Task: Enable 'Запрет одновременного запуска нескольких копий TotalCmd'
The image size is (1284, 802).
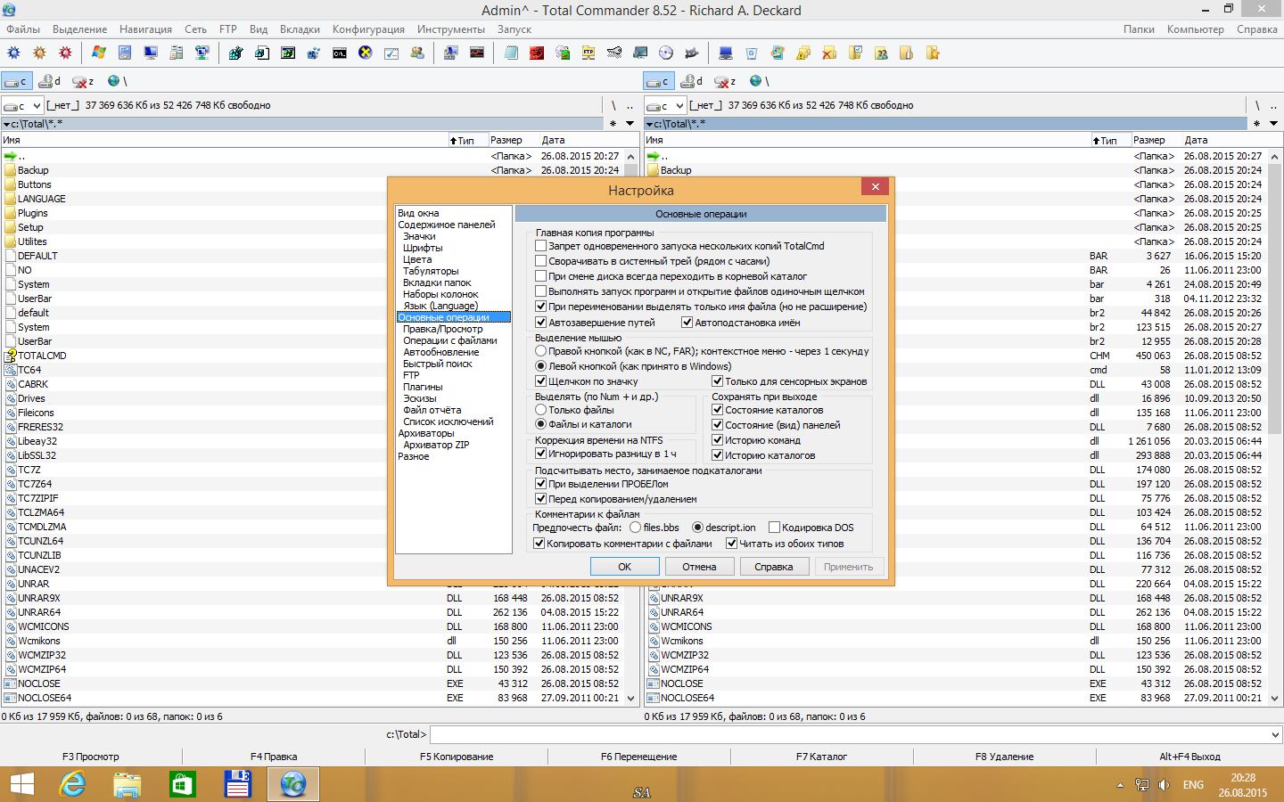Action: click(x=540, y=246)
